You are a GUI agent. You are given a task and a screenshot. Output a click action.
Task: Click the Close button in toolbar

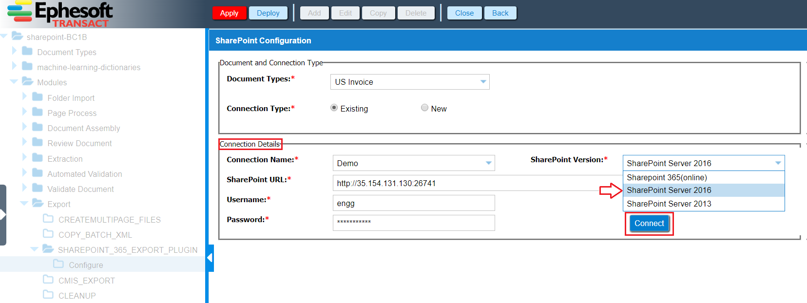click(x=464, y=13)
